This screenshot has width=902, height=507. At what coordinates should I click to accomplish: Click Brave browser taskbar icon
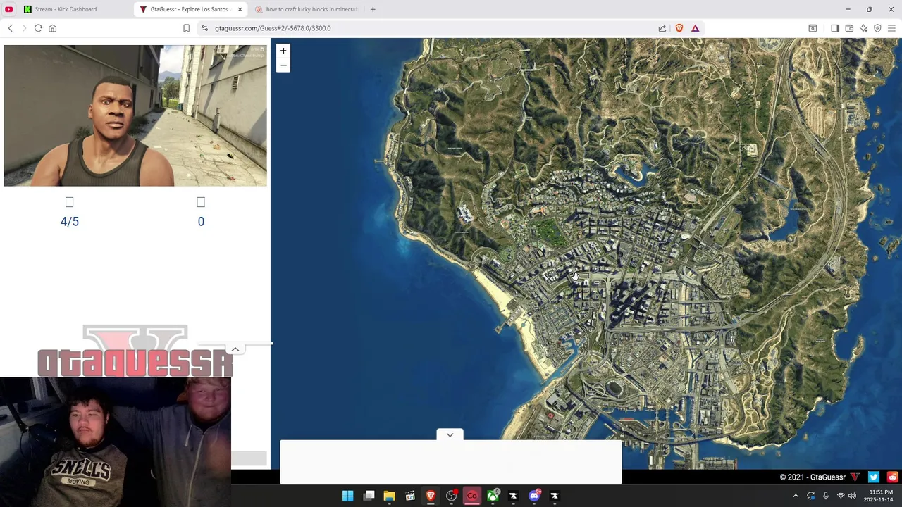point(431,496)
